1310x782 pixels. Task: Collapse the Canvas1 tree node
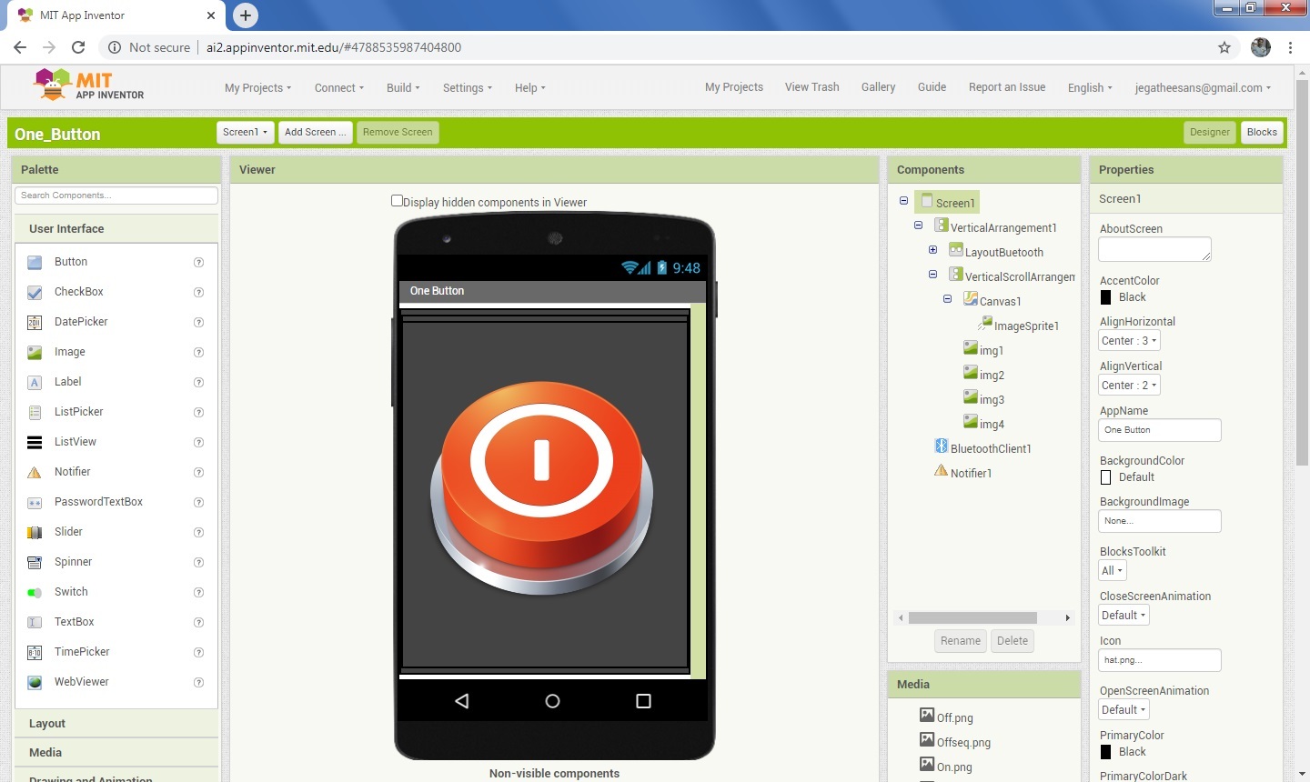(947, 299)
